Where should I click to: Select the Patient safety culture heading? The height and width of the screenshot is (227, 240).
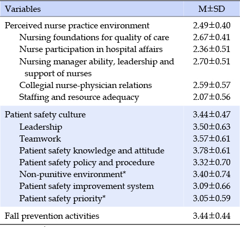(x=45, y=115)
